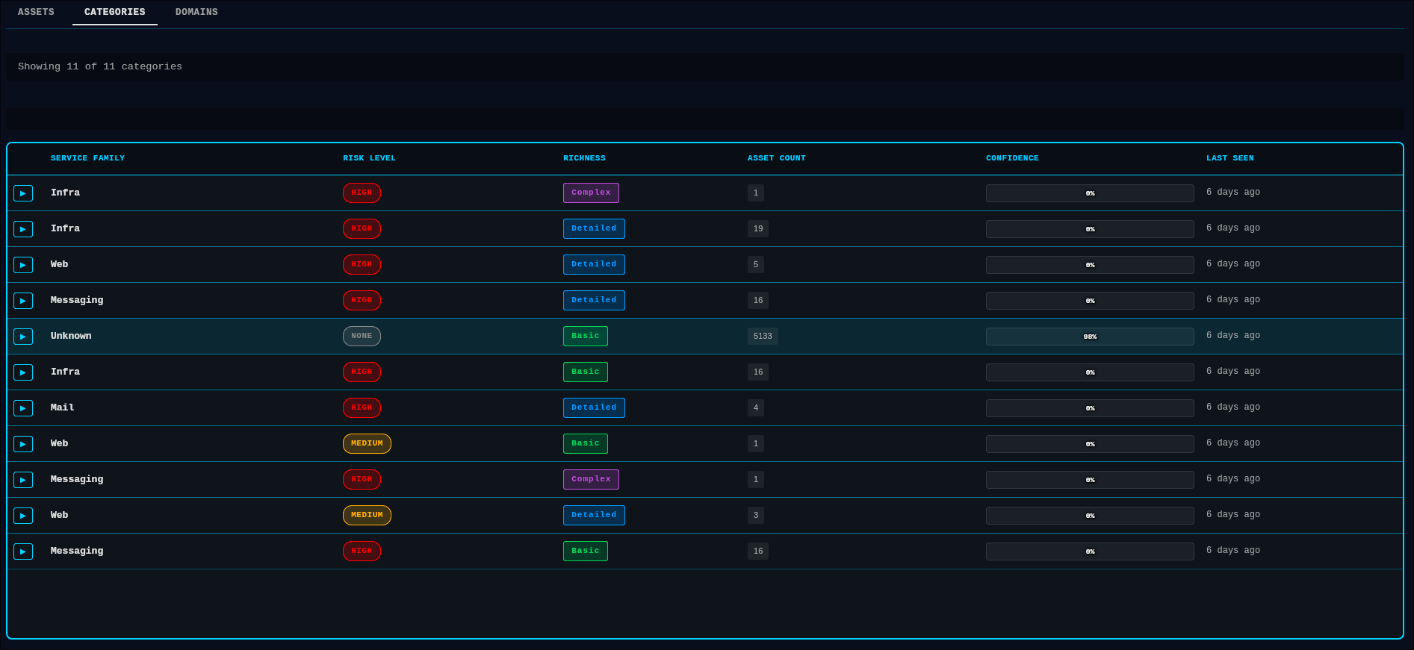Screen dimensions: 1414x650
Task: Open the Domains tab
Action: pos(196,12)
